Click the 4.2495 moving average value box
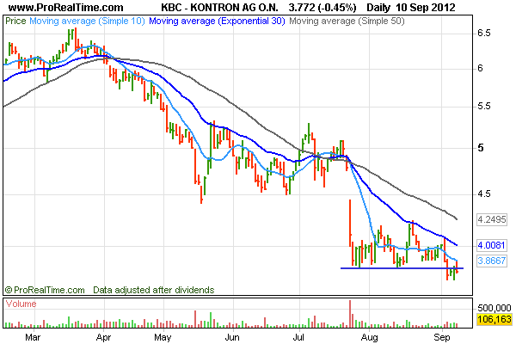Image resolution: width=516 pixels, height=344 pixels. click(492, 219)
